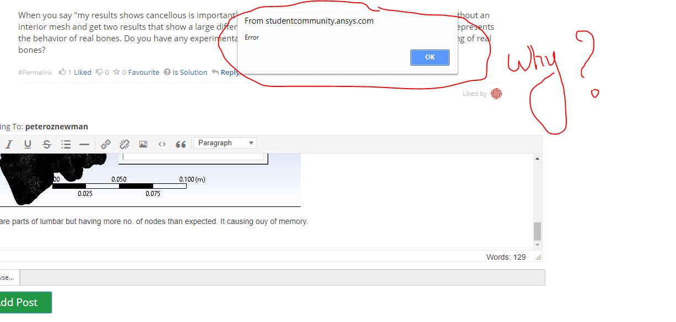Insert a blockquote
Screen dimensions: 676x322
click(x=181, y=144)
